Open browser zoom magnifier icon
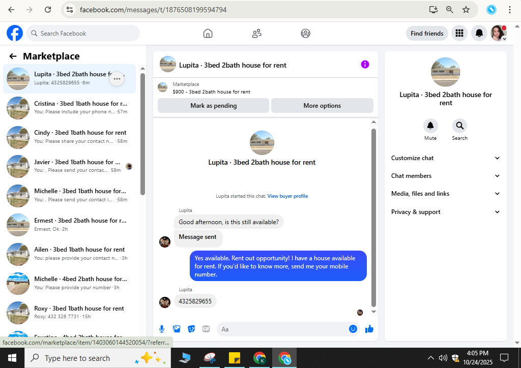Viewport: 521px width, 368px height. (450, 10)
